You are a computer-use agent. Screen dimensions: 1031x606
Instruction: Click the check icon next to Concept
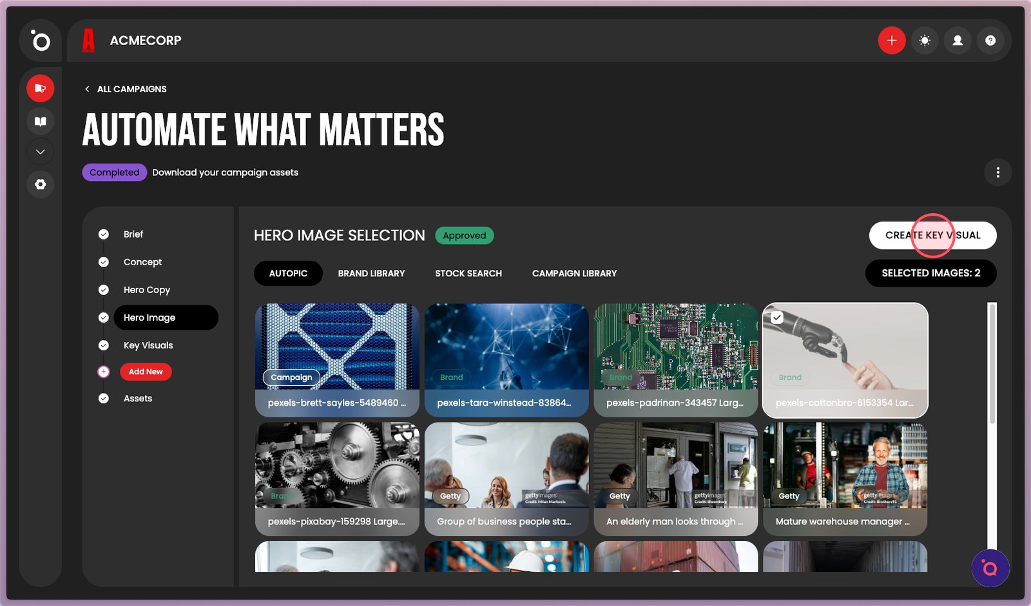pos(104,262)
